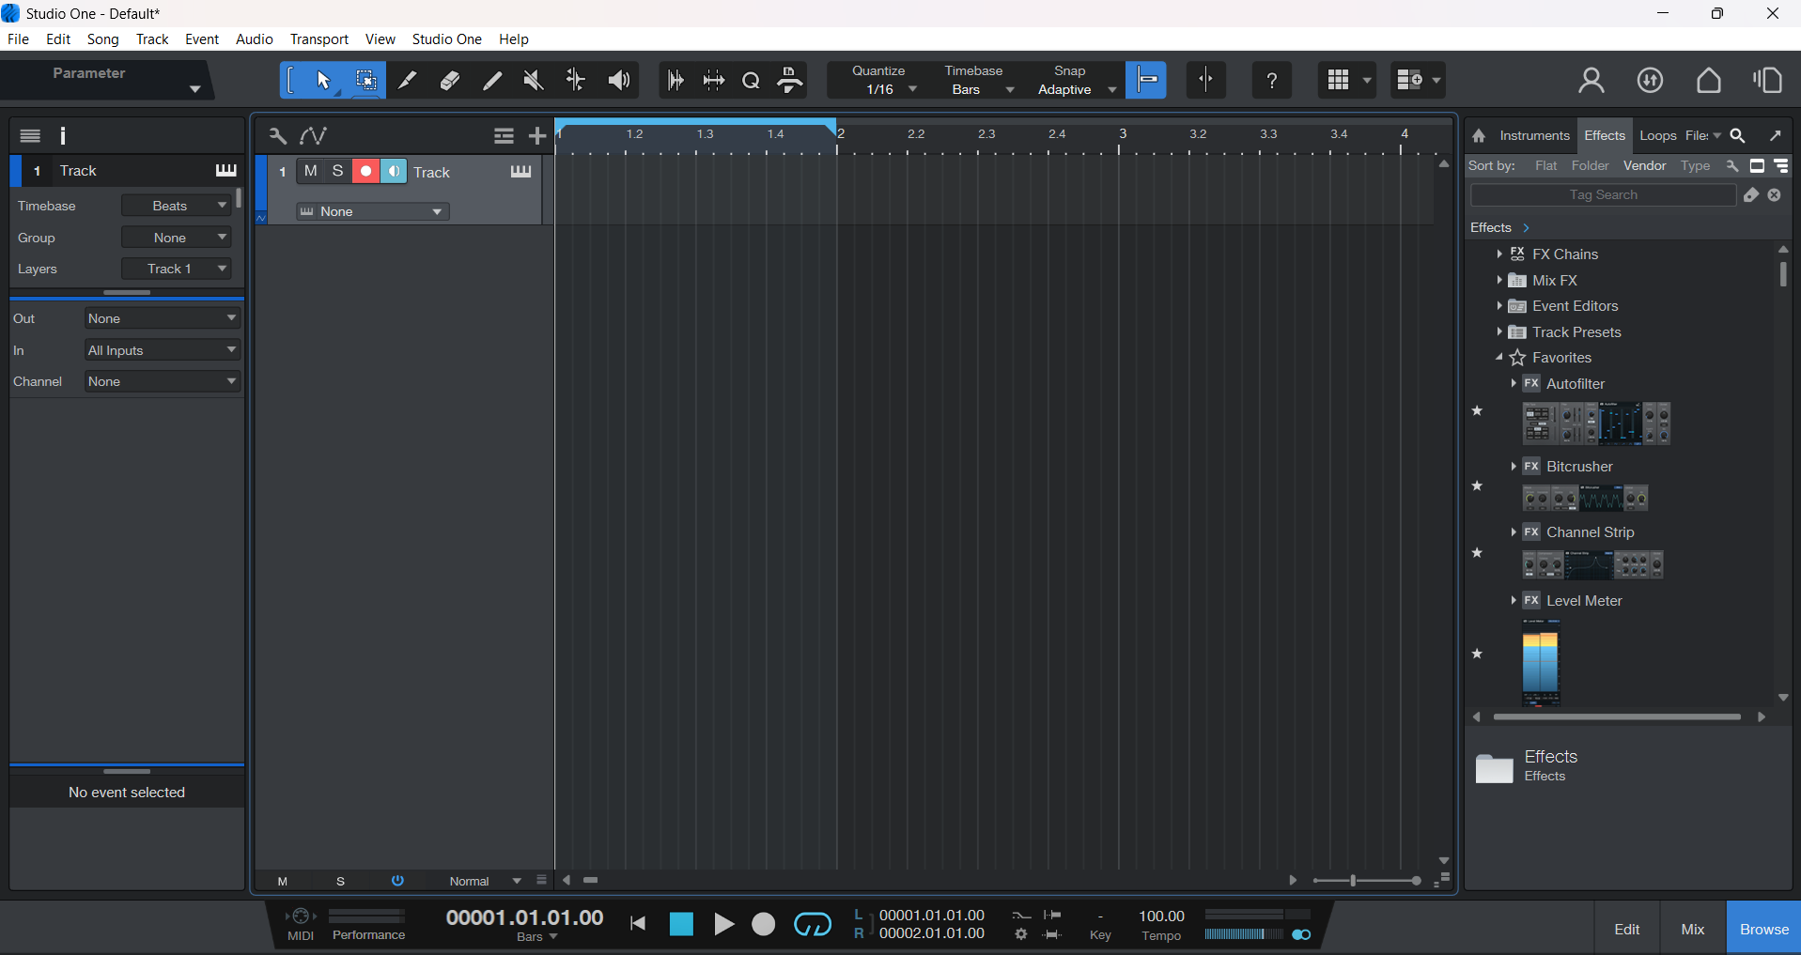
Task: Switch to the Instruments browser tab
Action: click(x=1534, y=136)
